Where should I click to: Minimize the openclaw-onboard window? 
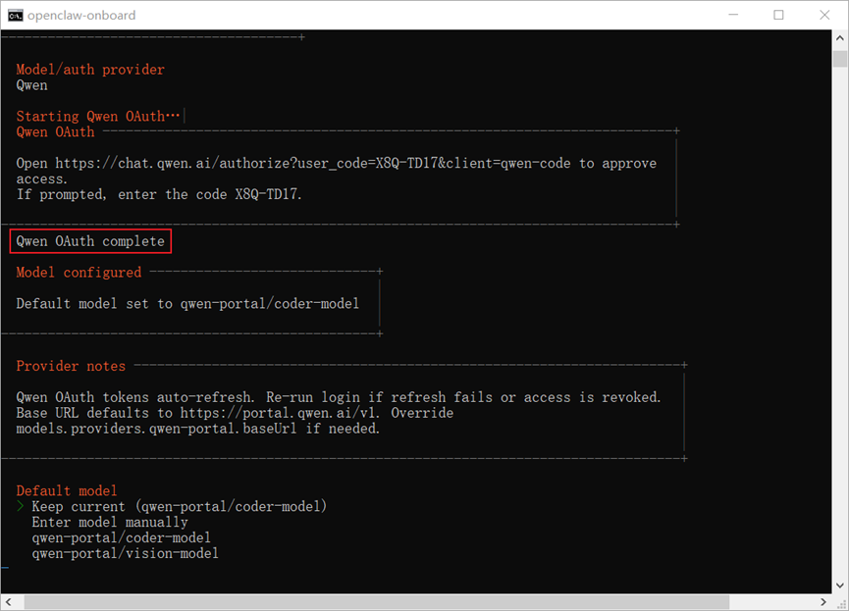[x=734, y=15]
